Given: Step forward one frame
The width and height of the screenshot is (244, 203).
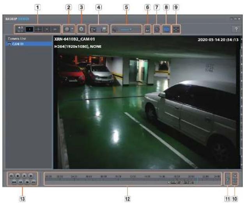Looking at the screenshot, I should pos(31,176).
